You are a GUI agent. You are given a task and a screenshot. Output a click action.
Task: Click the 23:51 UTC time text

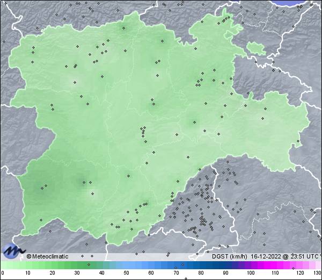[x=304, y=256]
